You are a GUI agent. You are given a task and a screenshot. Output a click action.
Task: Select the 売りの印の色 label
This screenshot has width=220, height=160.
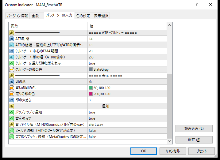coord(25,94)
